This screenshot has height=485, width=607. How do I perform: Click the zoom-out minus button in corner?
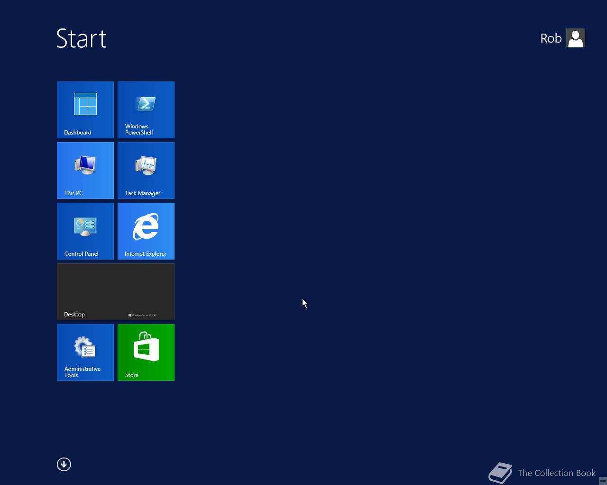click(x=603, y=480)
